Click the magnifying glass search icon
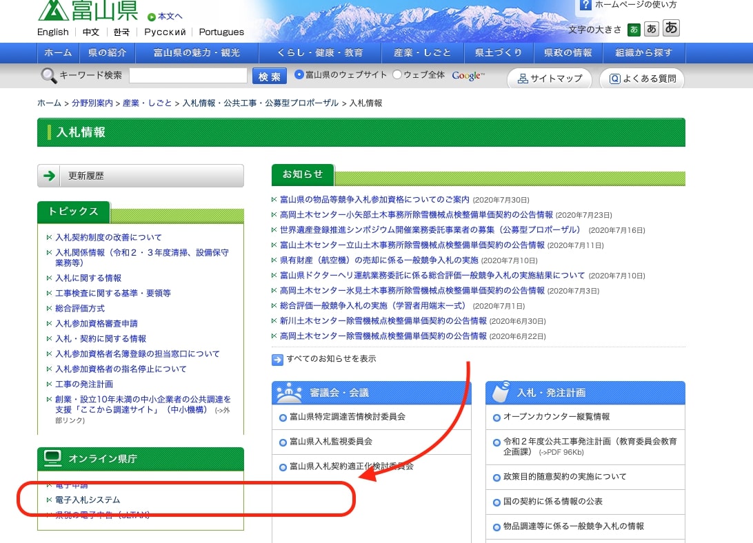This screenshot has width=753, height=543. [x=48, y=76]
